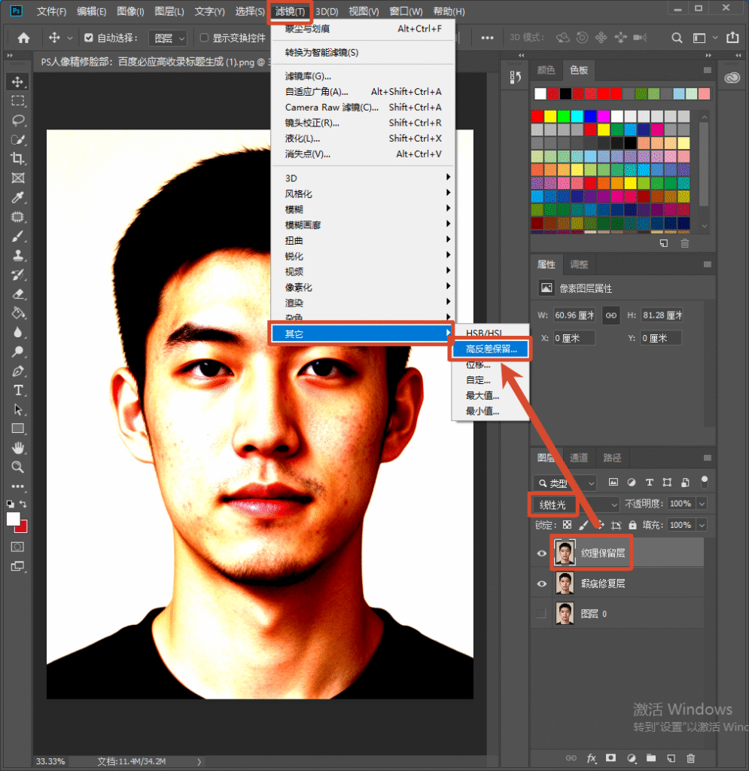The width and height of the screenshot is (749, 771).
Task: Select the Rectangular Marquee tool
Action: (x=18, y=102)
